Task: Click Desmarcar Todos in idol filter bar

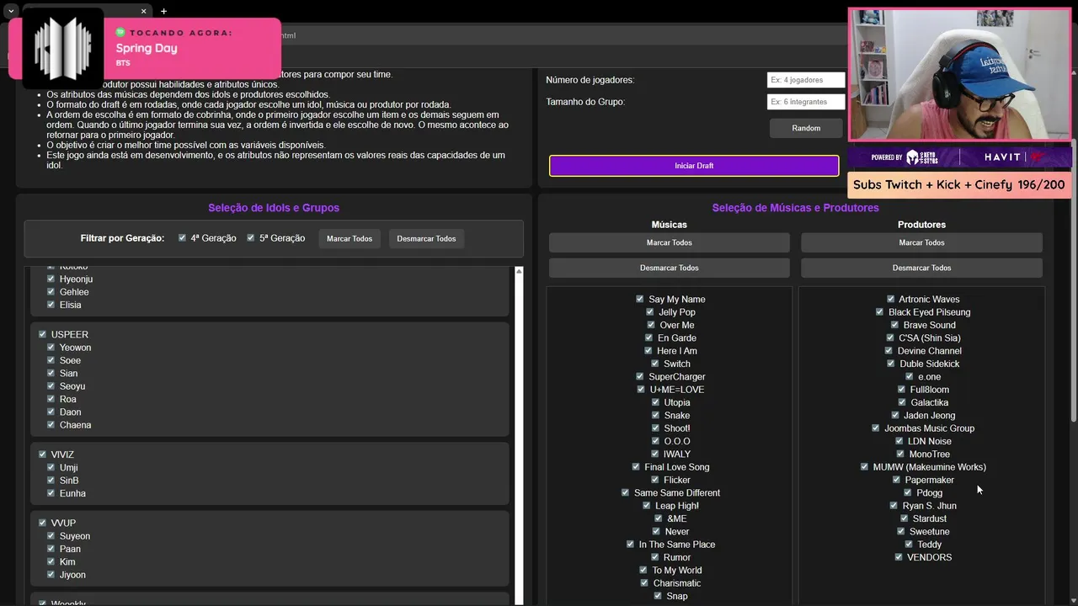Action: pos(426,239)
